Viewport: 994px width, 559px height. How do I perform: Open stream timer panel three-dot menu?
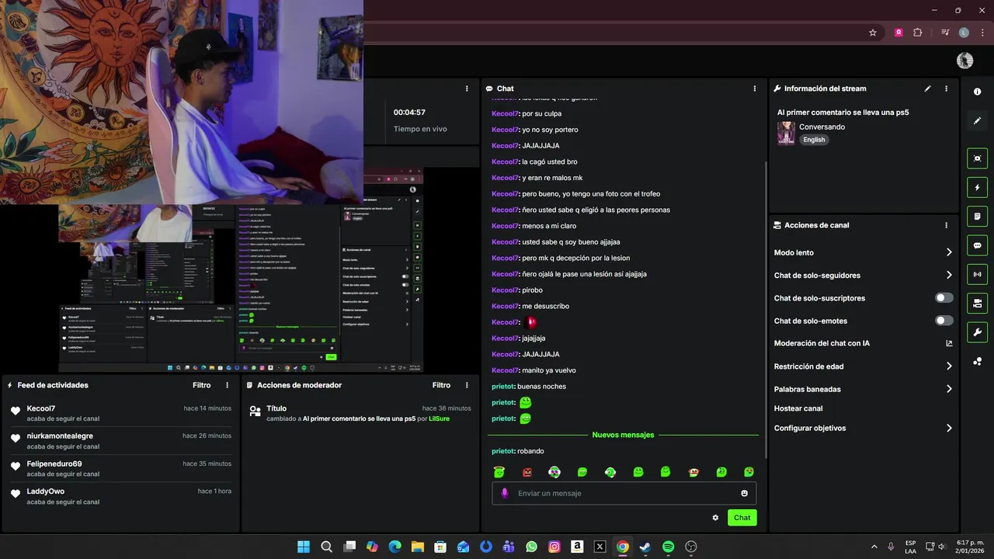(467, 89)
